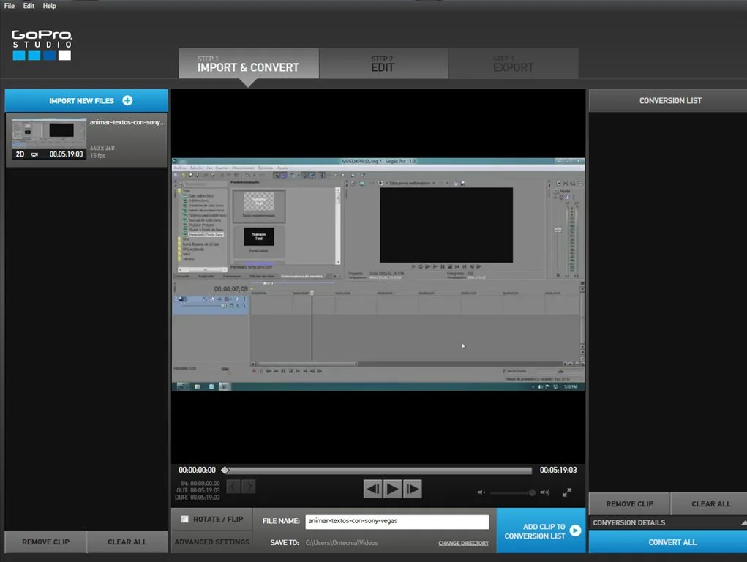This screenshot has width=747, height=562.
Task: Click the Change Directory link
Action: (463, 543)
